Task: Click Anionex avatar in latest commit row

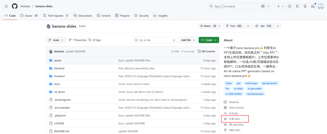Action: tap(51, 51)
